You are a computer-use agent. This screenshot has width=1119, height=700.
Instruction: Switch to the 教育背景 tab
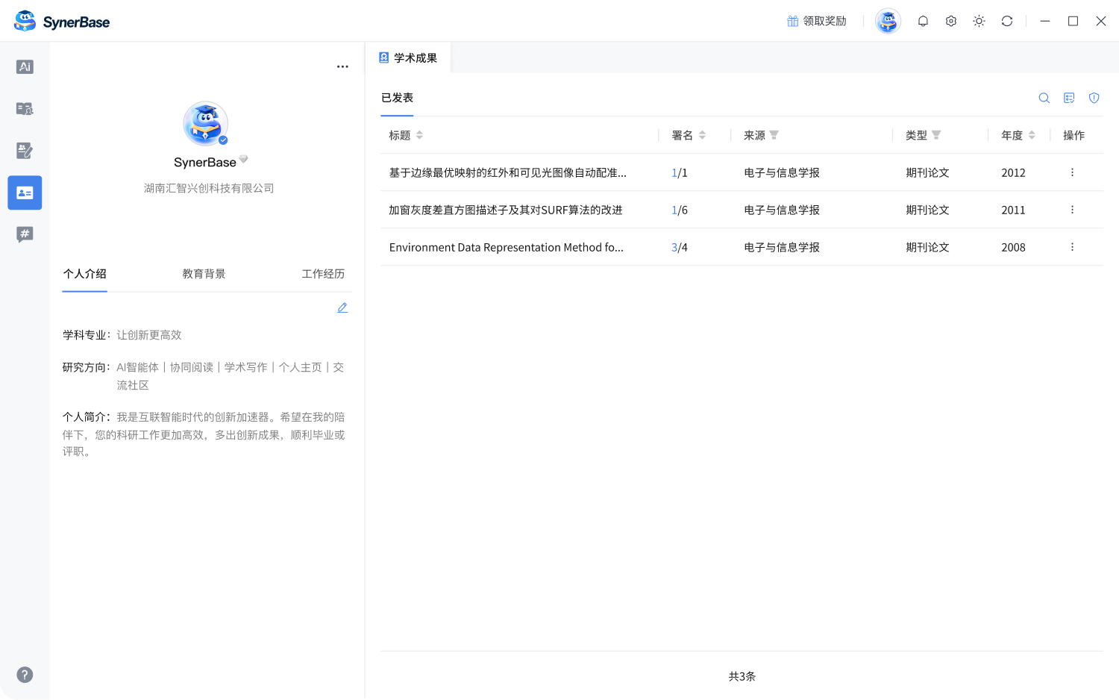tap(204, 274)
